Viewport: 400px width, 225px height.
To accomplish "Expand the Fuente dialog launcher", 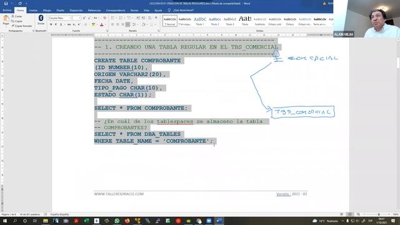I will tap(107, 31).
